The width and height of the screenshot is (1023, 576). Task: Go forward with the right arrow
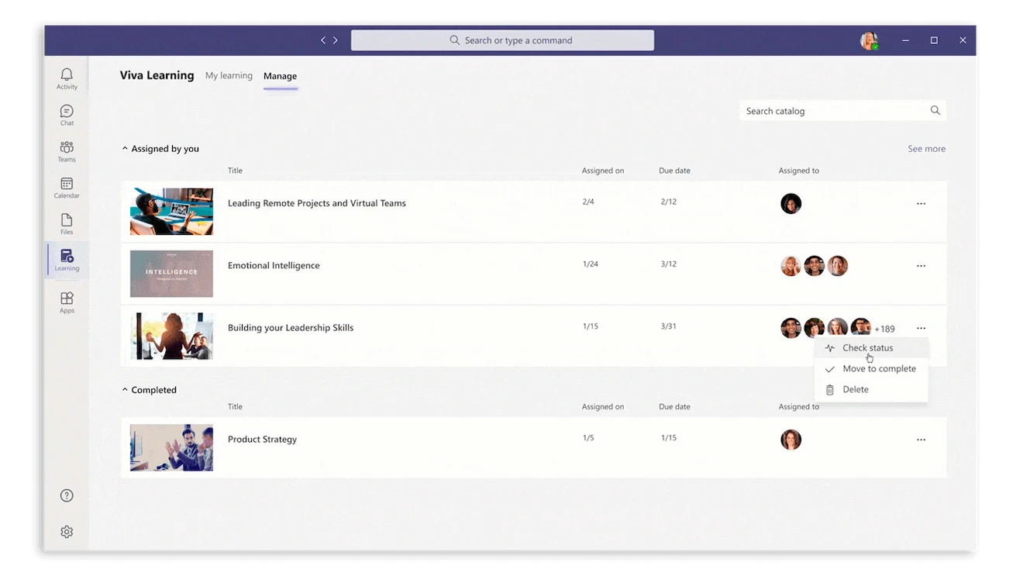click(336, 40)
